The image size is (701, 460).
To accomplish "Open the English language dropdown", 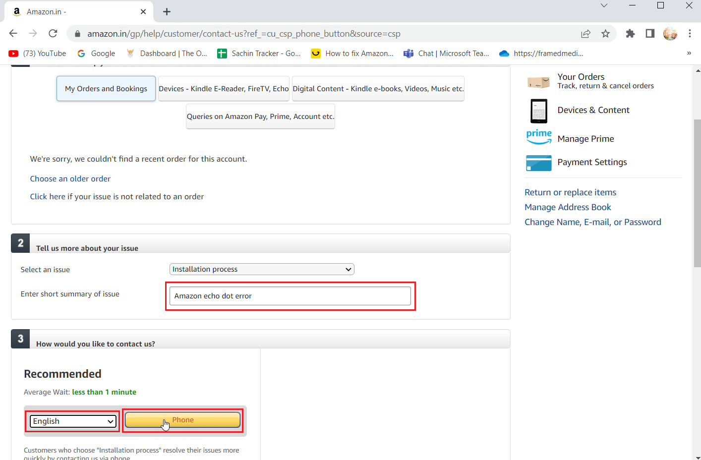I will [73, 421].
